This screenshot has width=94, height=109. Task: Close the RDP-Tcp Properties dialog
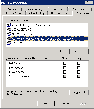pyautogui.click(x=91, y=3)
